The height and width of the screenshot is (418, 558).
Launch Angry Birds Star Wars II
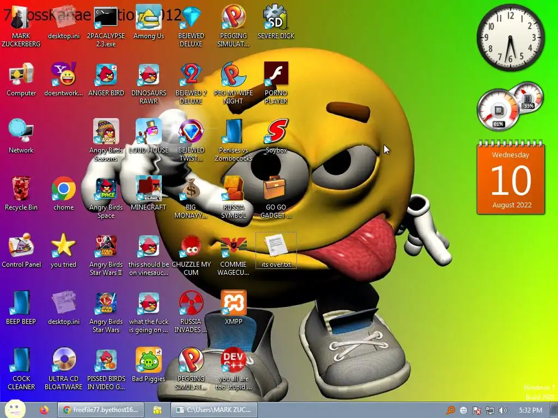coord(106,255)
